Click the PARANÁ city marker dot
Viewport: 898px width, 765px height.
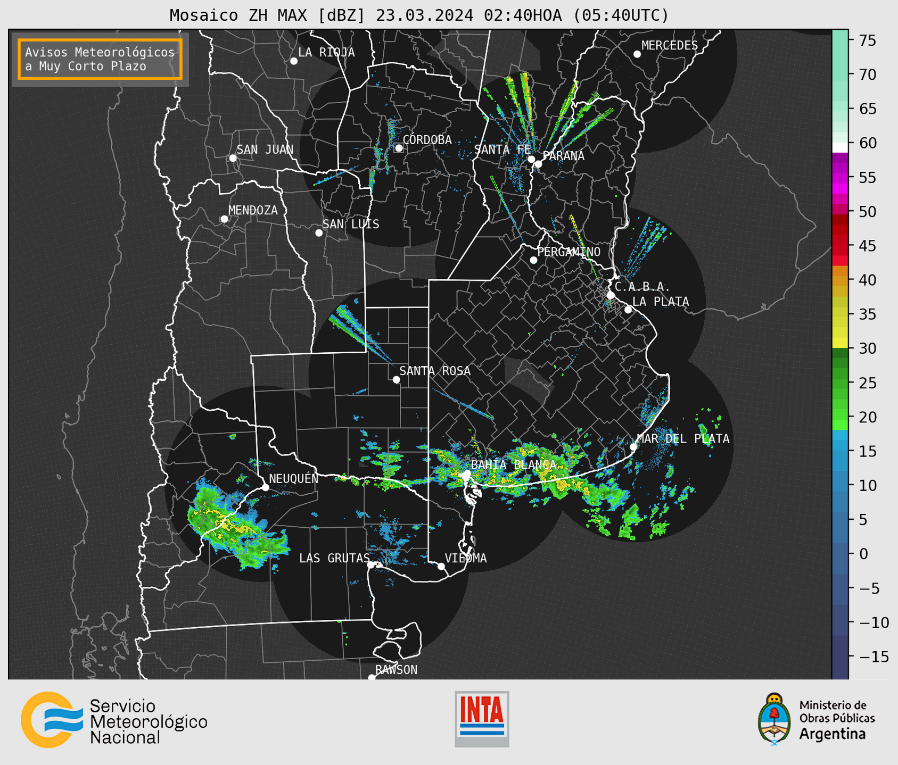pos(538,164)
